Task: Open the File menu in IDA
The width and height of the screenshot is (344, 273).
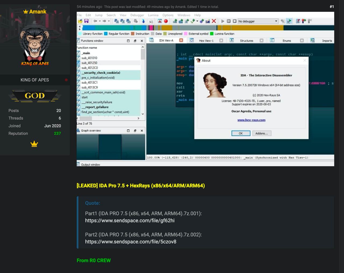Action: [x=79, y=15]
